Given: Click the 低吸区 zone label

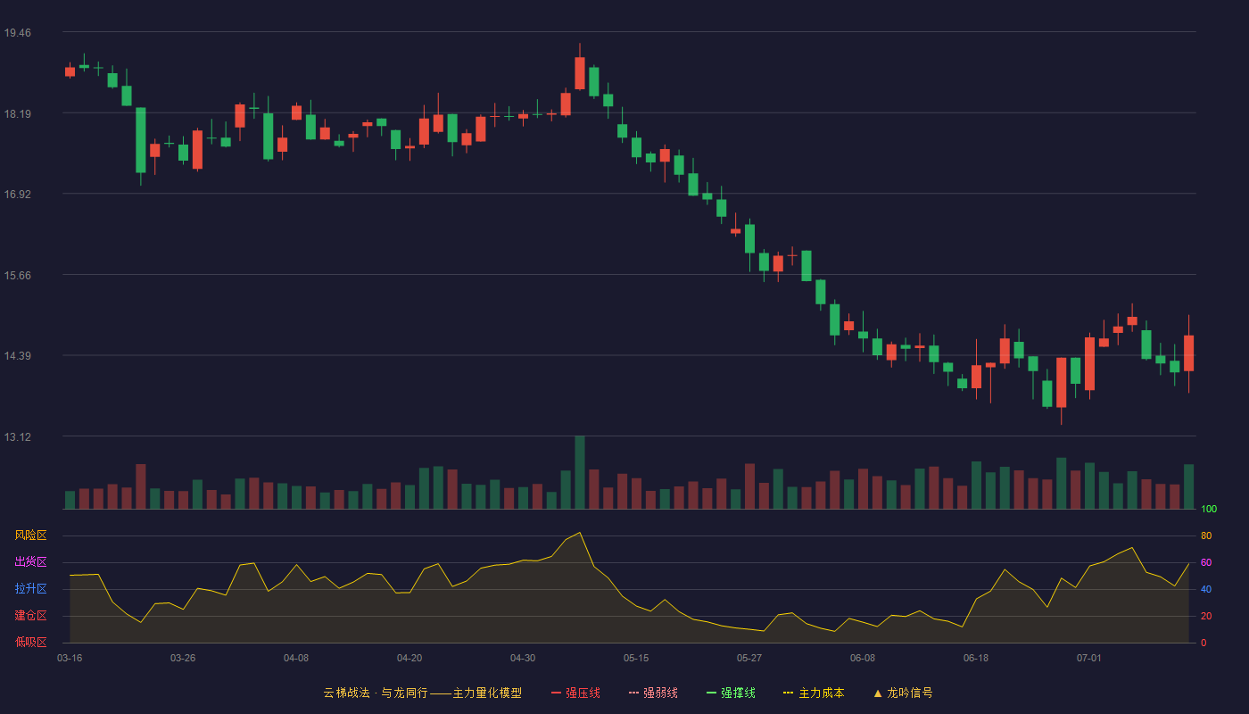Looking at the screenshot, I should click(30, 642).
